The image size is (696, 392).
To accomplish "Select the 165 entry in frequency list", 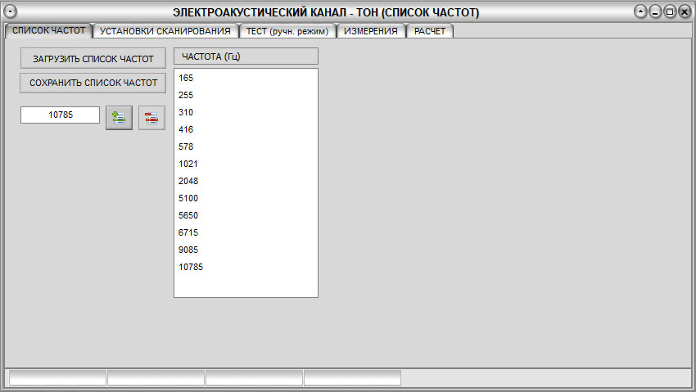I will [x=186, y=78].
